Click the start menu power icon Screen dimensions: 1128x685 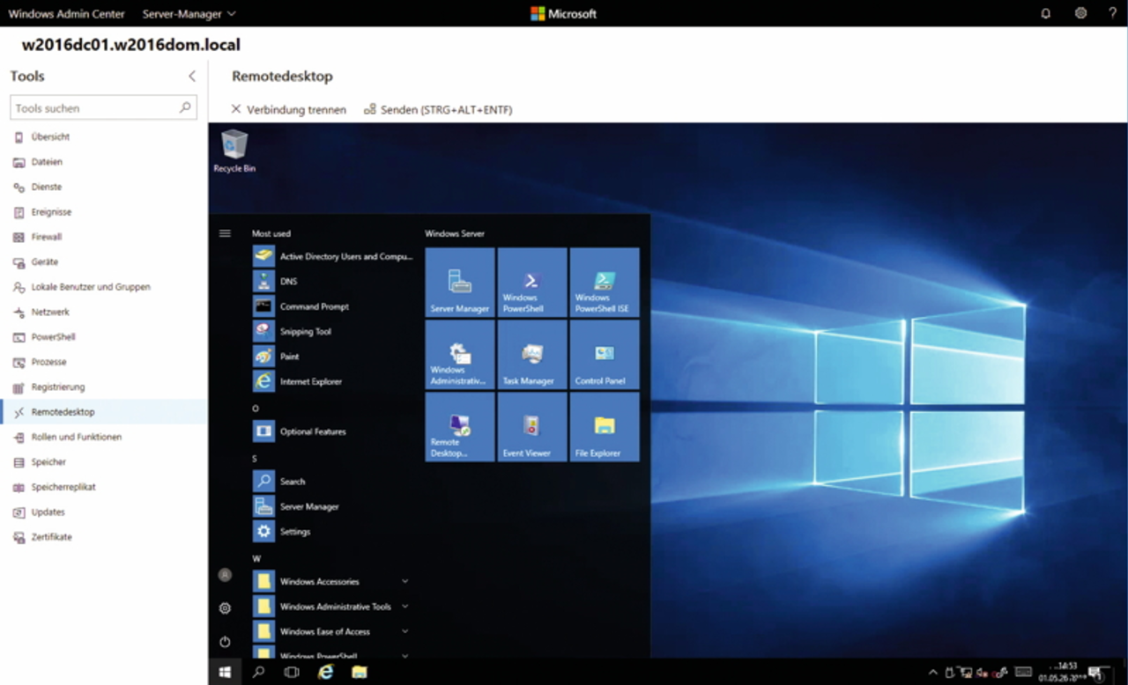(x=225, y=642)
